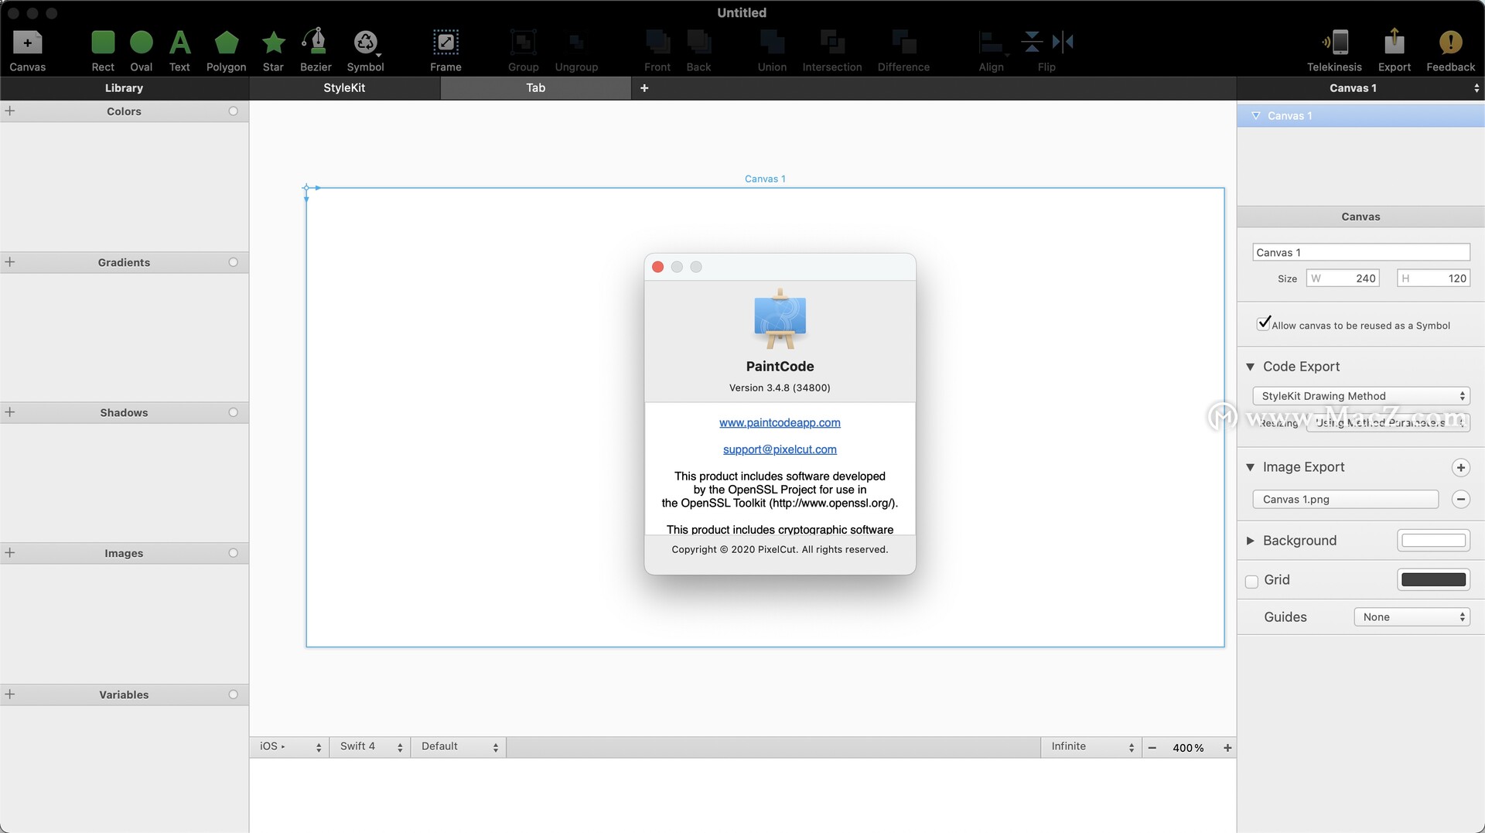Add a new Canvas from the toolbar
The width and height of the screenshot is (1485, 833).
click(28, 50)
